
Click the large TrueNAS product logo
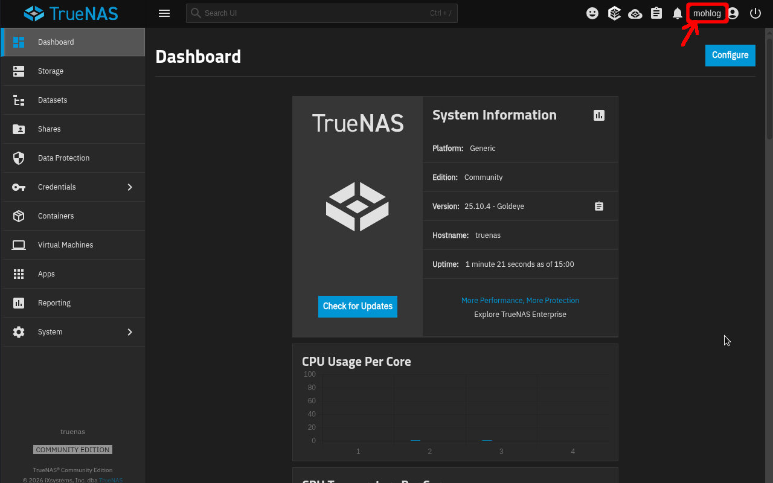click(x=358, y=206)
